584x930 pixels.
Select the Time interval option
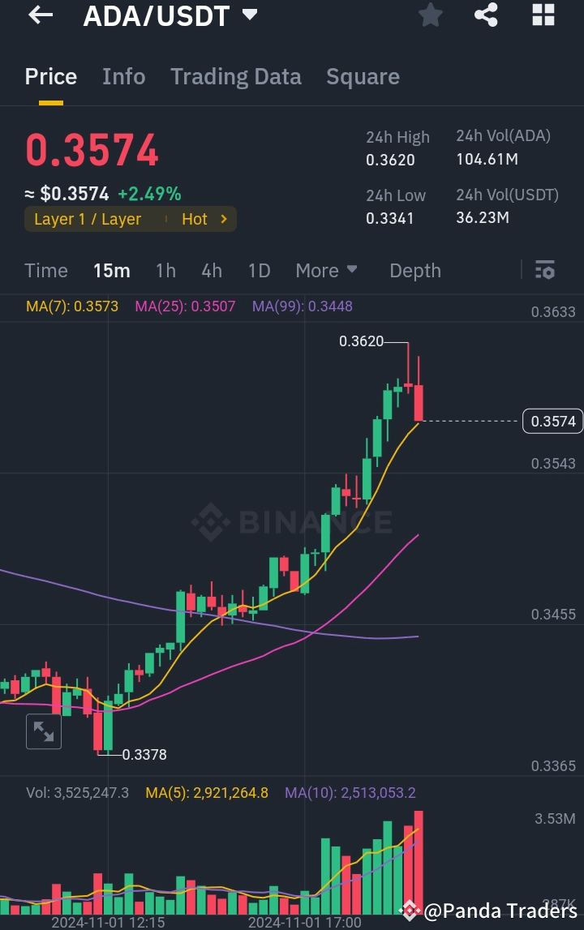[46, 270]
